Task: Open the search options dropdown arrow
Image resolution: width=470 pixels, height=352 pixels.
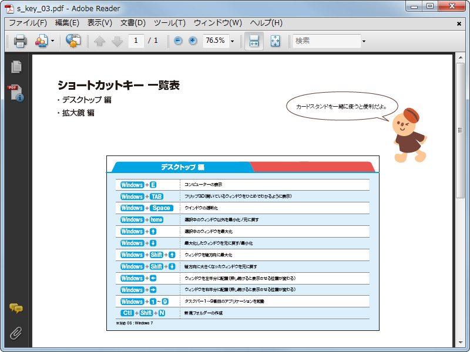Action: pos(364,41)
